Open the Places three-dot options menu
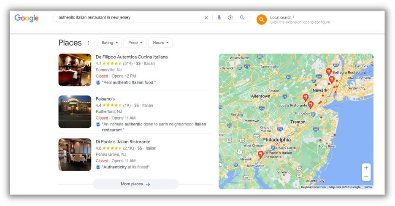Viewport: 395px width, 206px height. [88, 43]
